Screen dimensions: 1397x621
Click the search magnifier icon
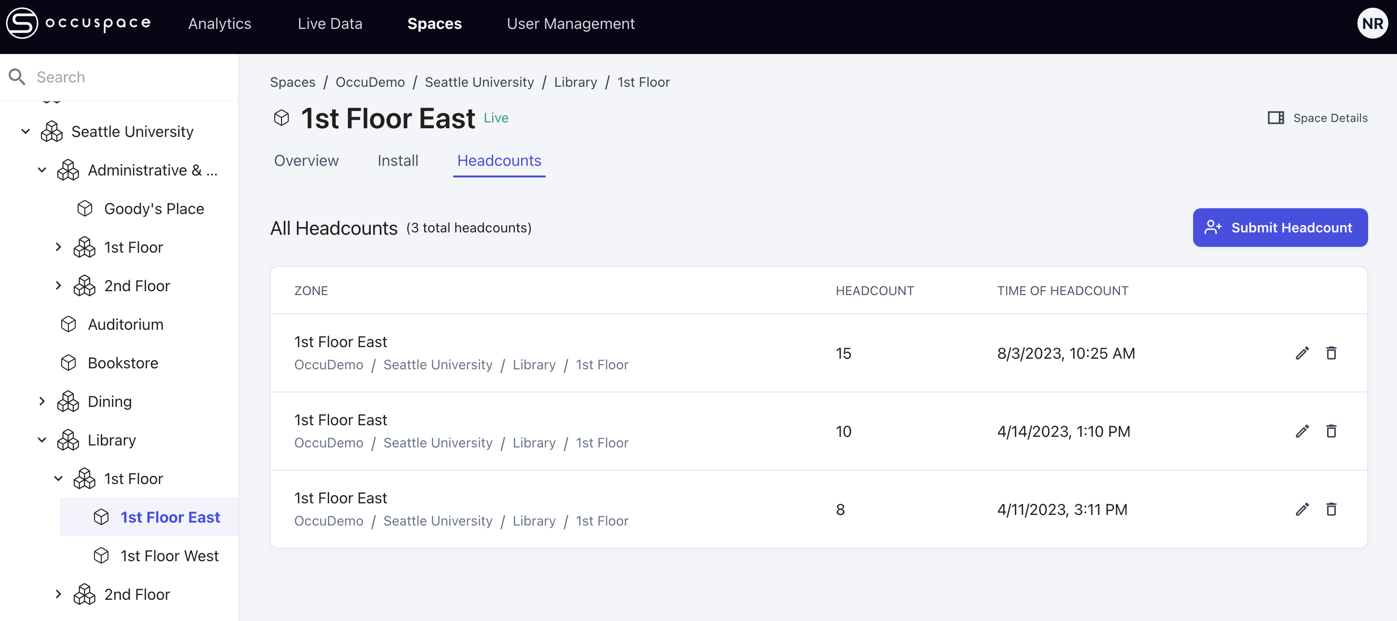point(17,77)
